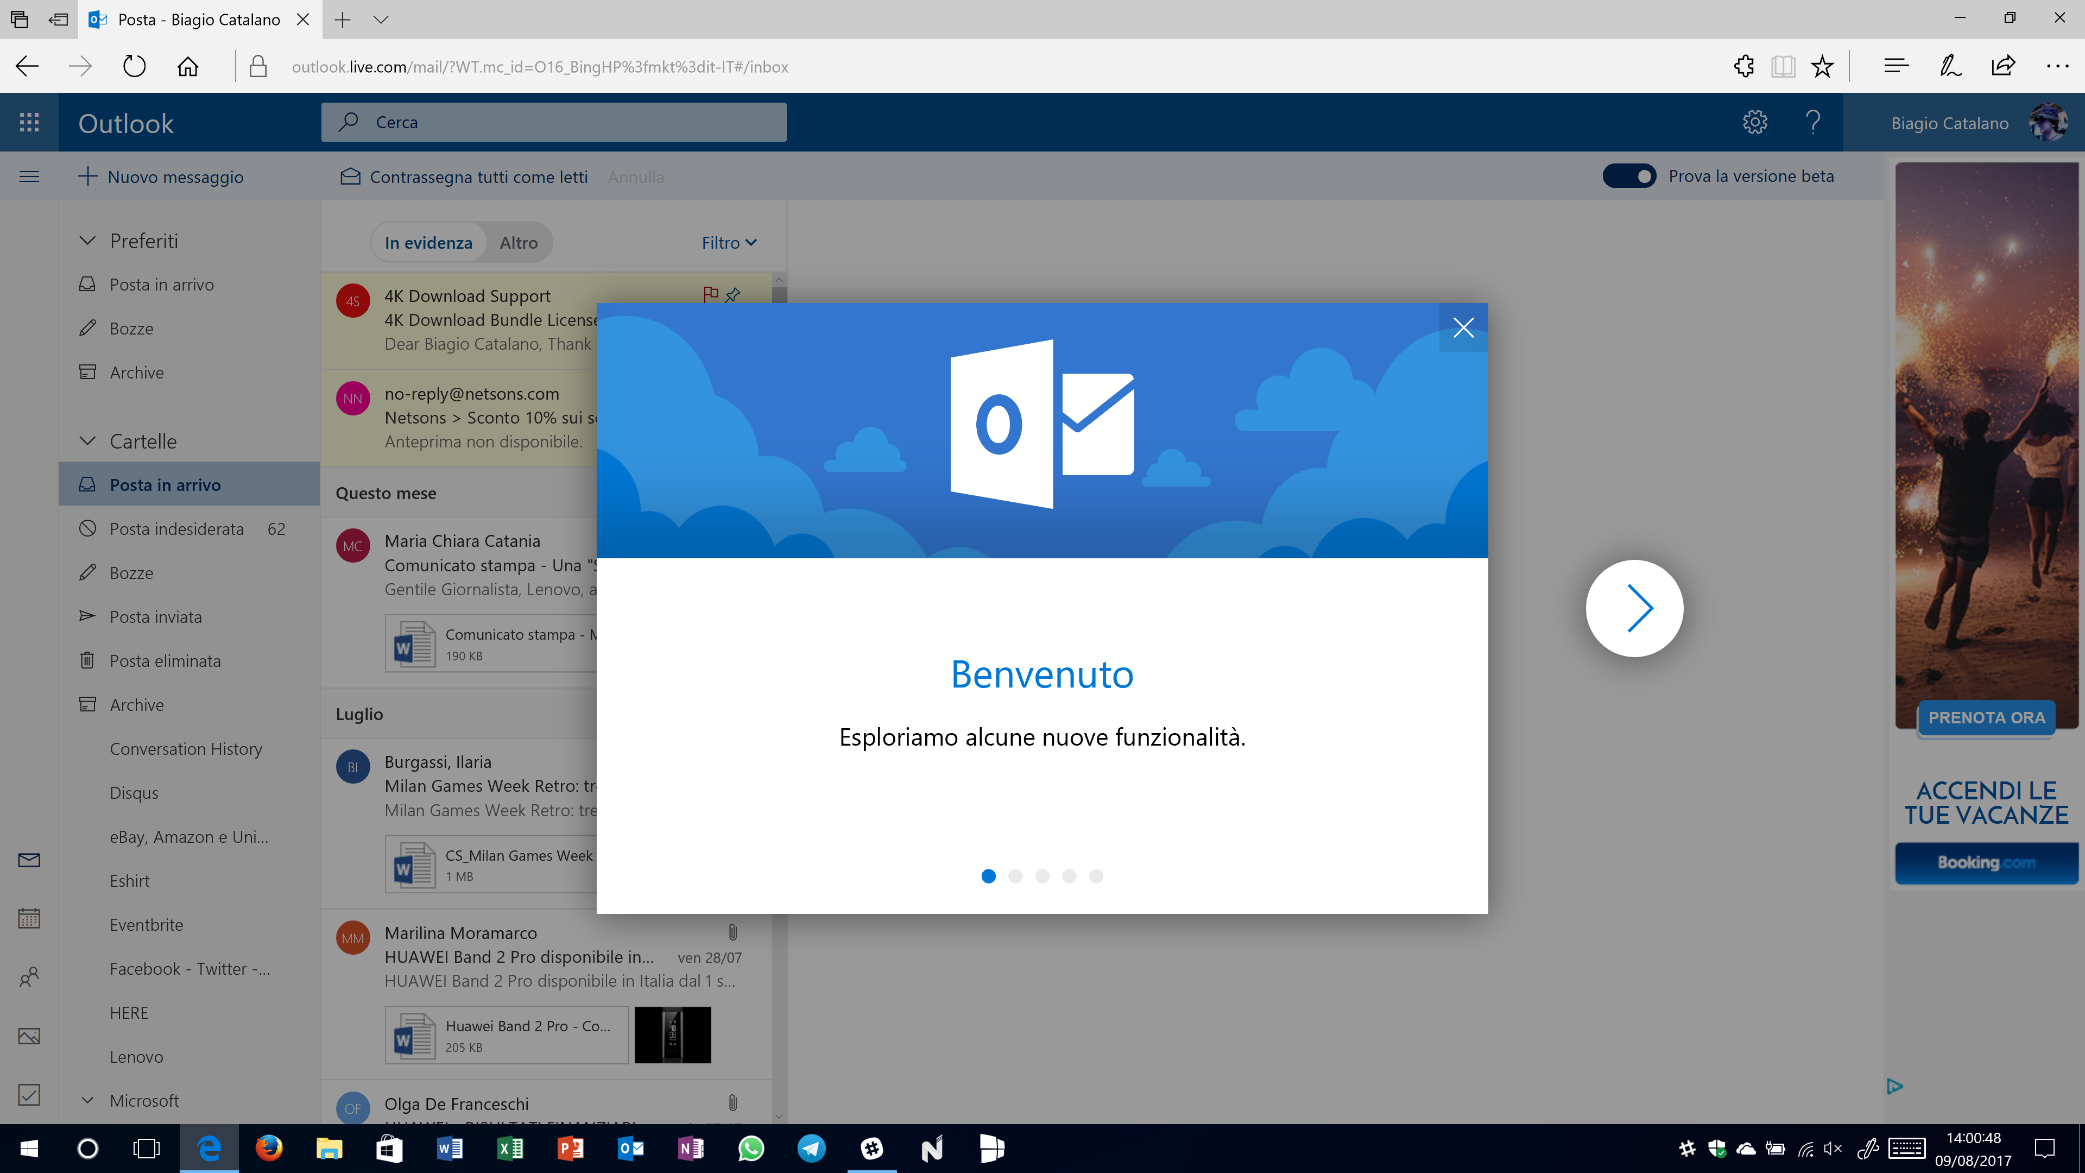This screenshot has height=1173, width=2085.
Task: Open Biagio Catalano account menu
Action: 1963,123
